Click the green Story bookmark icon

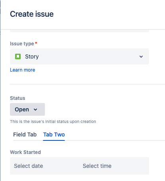click(x=18, y=56)
